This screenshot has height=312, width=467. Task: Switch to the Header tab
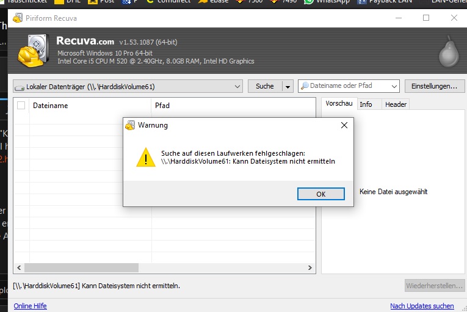click(396, 104)
